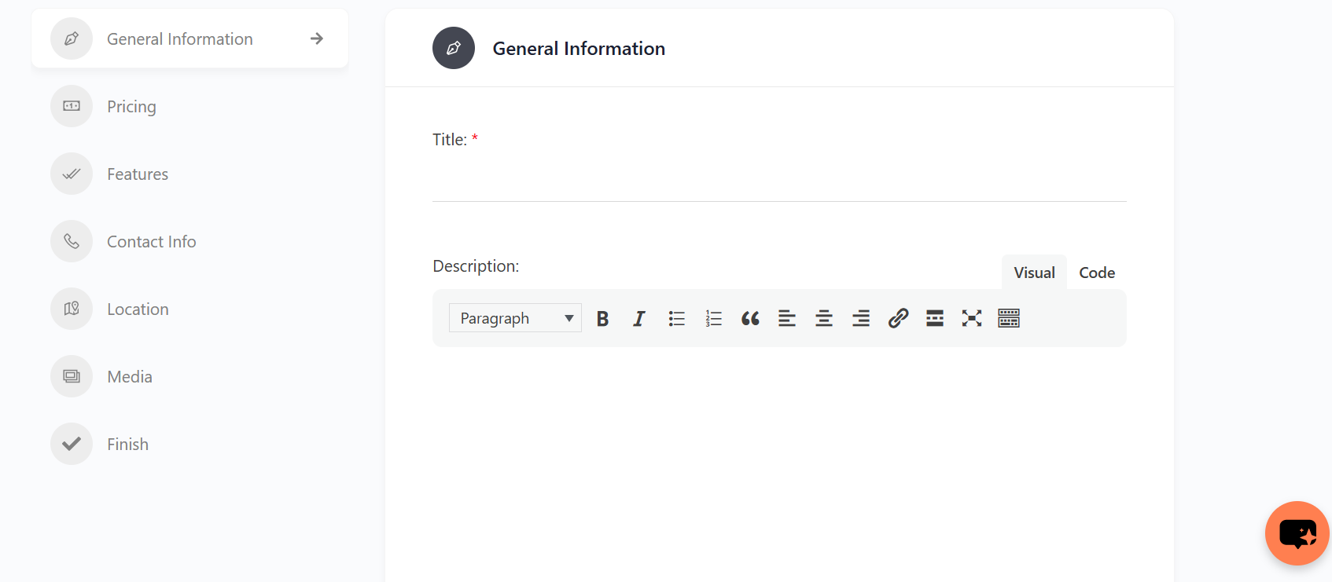This screenshot has width=1332, height=582.
Task: Switch to the Code editor tab
Action: pos(1097,273)
